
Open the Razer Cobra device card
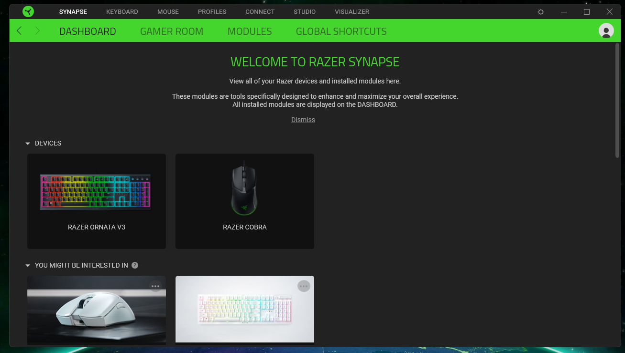245,201
